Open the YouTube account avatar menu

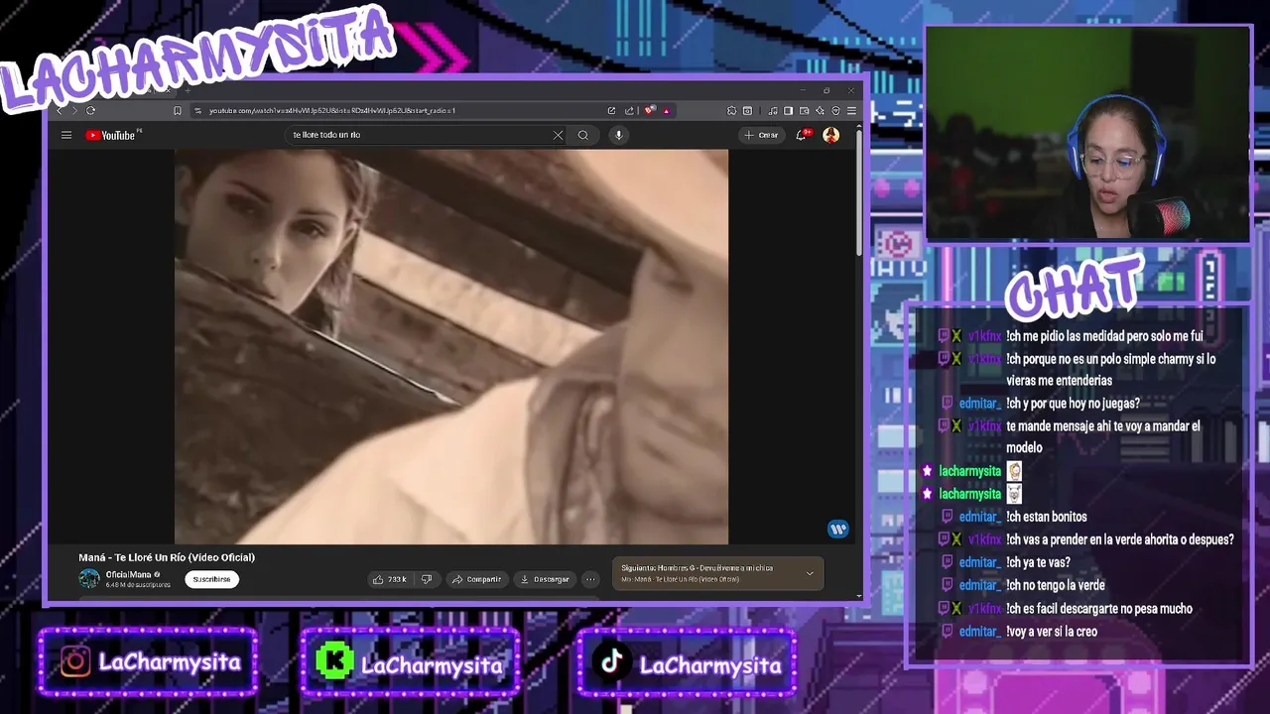click(830, 135)
